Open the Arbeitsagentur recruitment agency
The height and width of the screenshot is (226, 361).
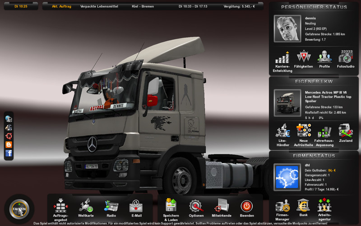[x=324, y=209]
